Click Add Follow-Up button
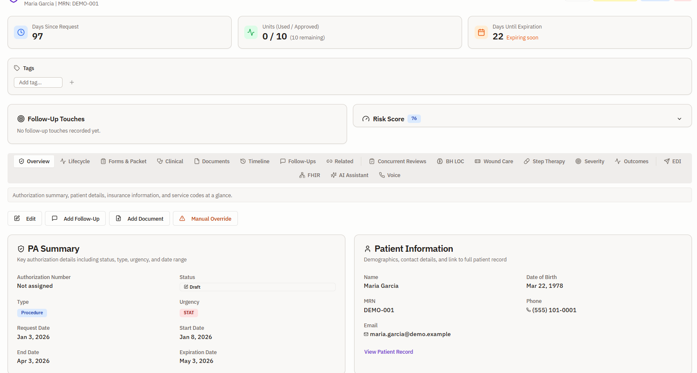The height and width of the screenshot is (373, 697). (x=76, y=219)
